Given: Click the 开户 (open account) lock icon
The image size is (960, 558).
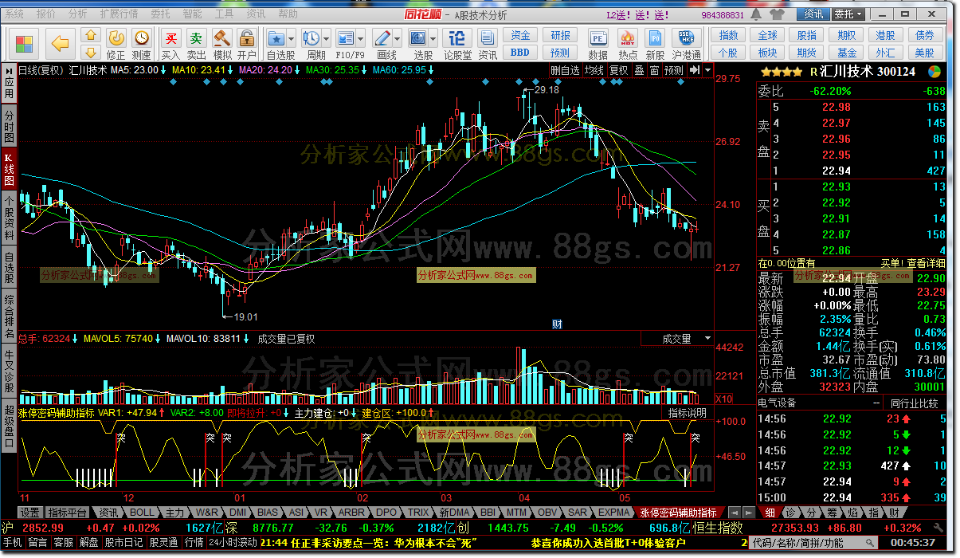Looking at the screenshot, I should [246, 37].
